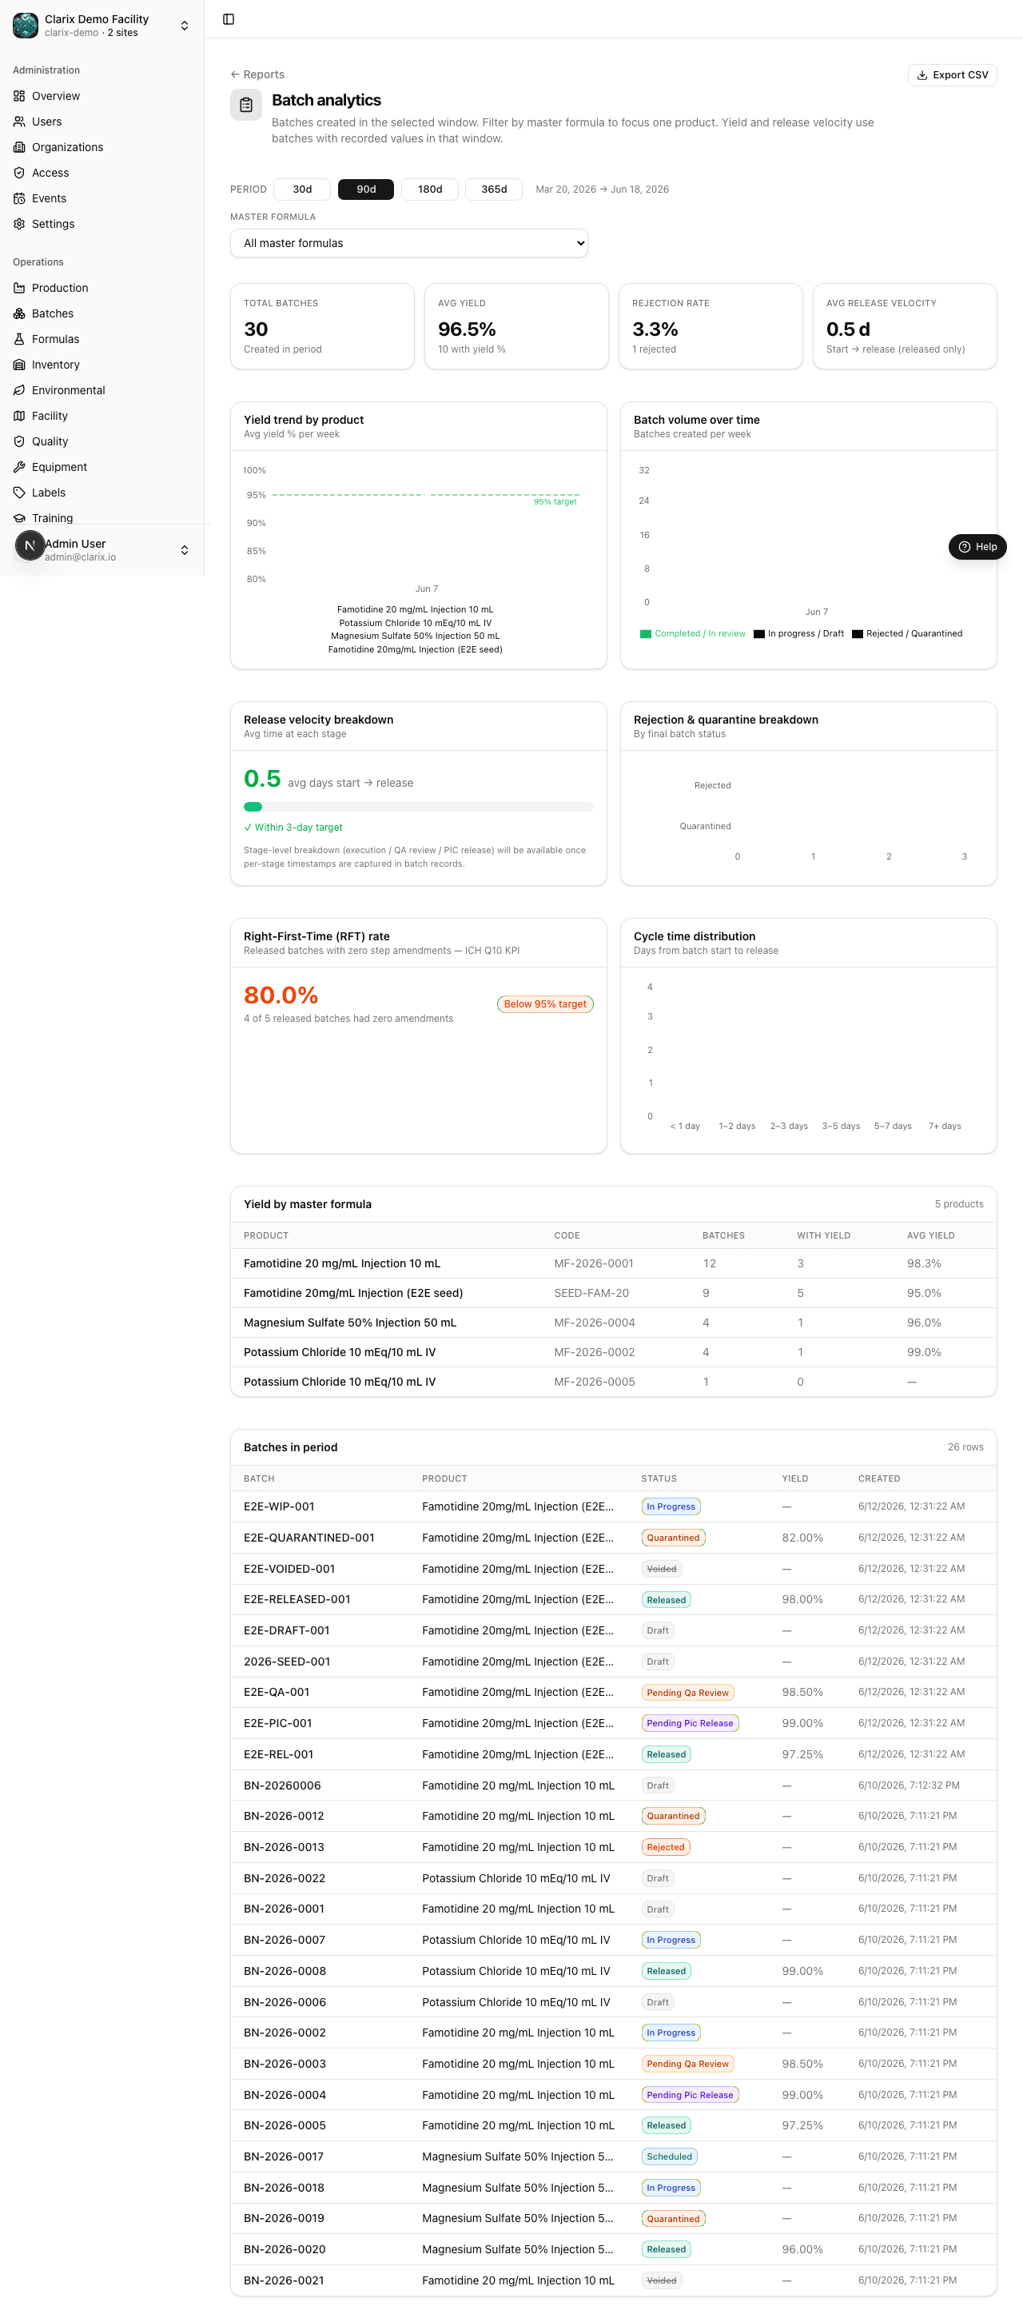Click code MF-2026-0001
The image size is (1023, 2322).
click(594, 1264)
